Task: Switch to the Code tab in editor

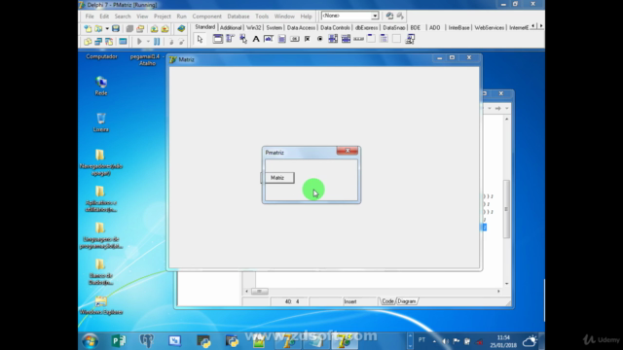Action: 387,301
